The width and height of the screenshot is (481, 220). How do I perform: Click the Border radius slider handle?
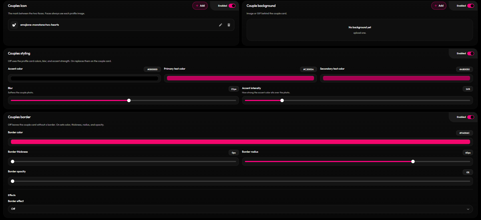click(x=413, y=162)
